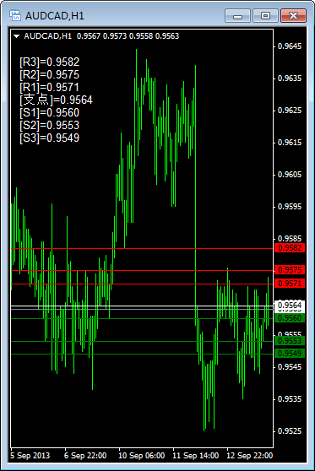Image resolution: width=315 pixels, height=471 pixels.
Task: Click the white pivot 0.9564 price label
Action: pos(290,306)
